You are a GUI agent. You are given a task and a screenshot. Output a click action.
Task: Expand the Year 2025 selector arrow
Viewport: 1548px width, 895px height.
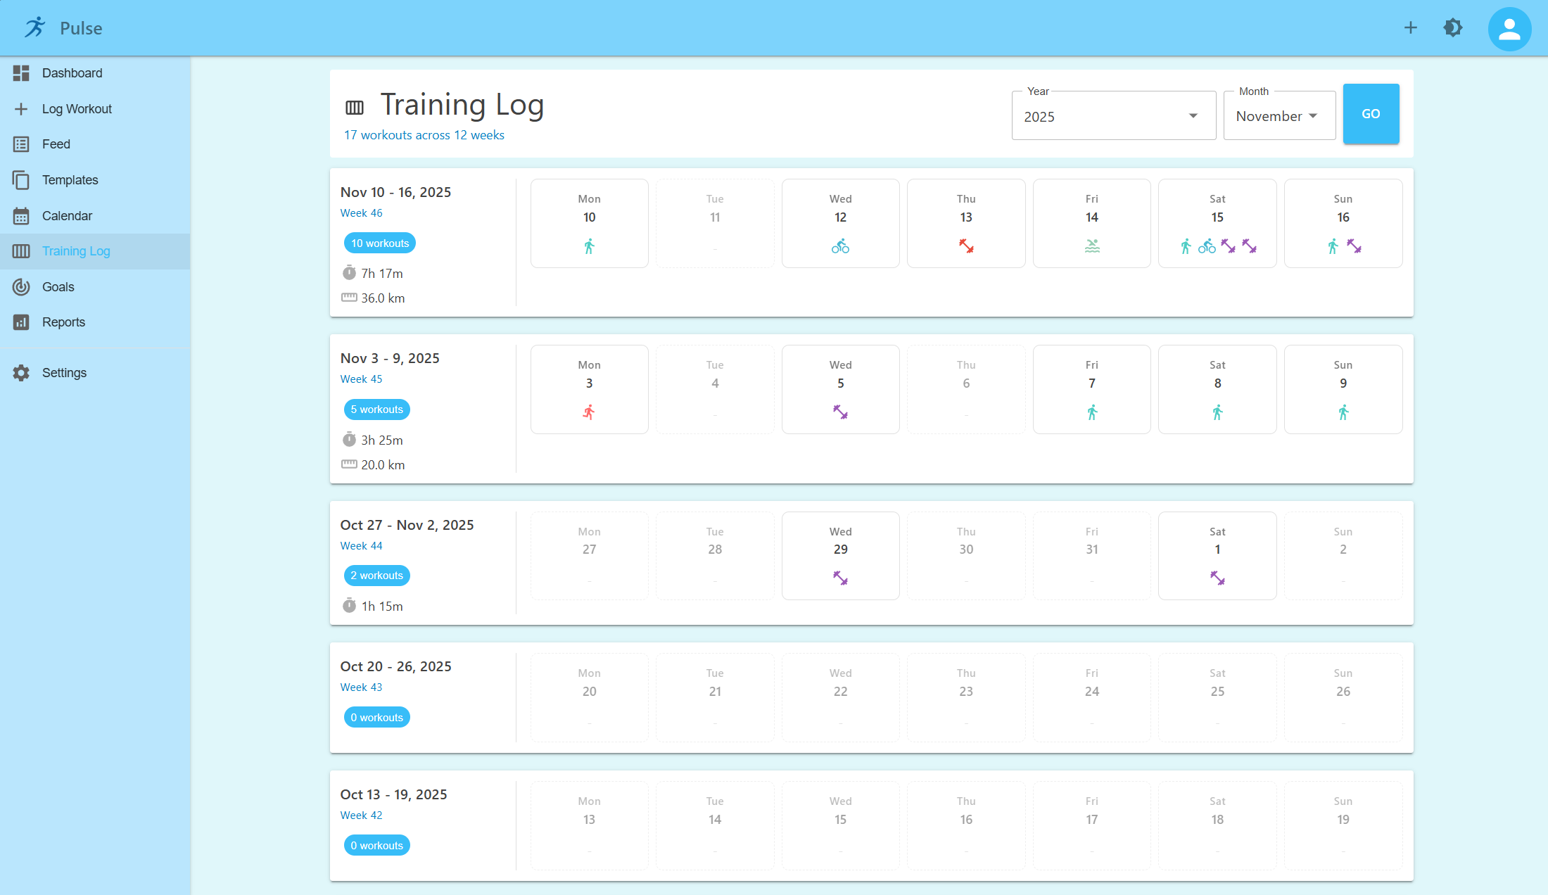1192,115
